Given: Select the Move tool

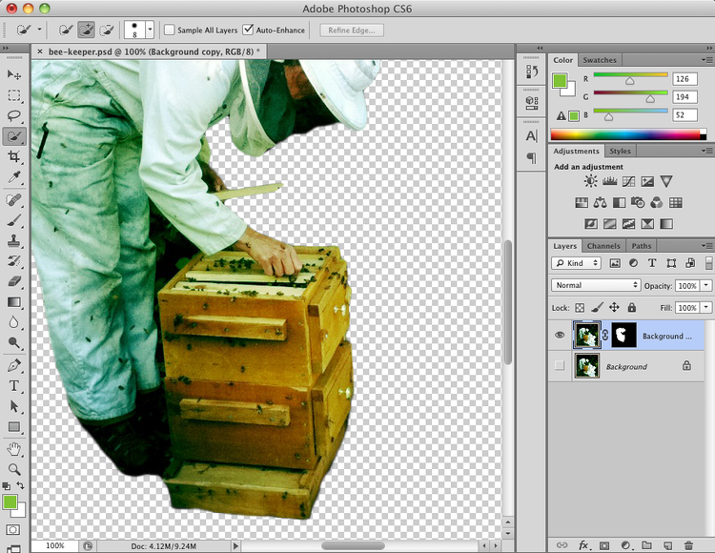Looking at the screenshot, I should (14, 74).
